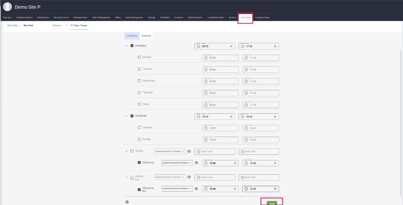
Task: Open the Exception Dates tab
Action: tap(262, 18)
